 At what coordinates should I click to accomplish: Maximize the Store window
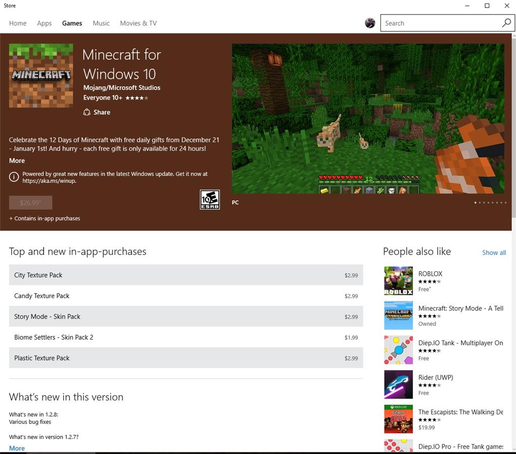coord(487,6)
